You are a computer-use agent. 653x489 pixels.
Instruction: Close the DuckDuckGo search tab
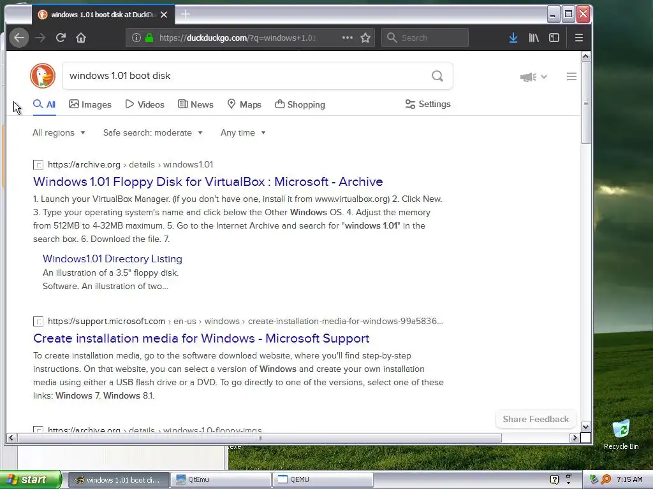coord(164,15)
